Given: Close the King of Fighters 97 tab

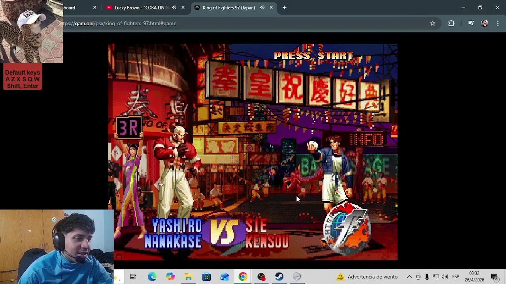Looking at the screenshot, I should click(x=271, y=7).
